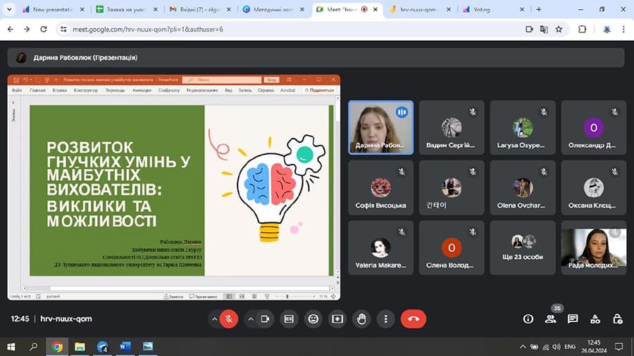Expand microphone audio settings arrow

pos(214,319)
